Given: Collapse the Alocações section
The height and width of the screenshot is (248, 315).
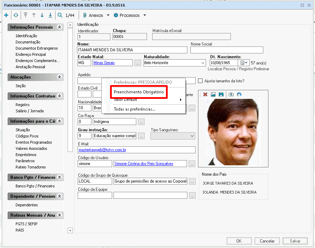Looking at the screenshot, I should pos(59,77).
